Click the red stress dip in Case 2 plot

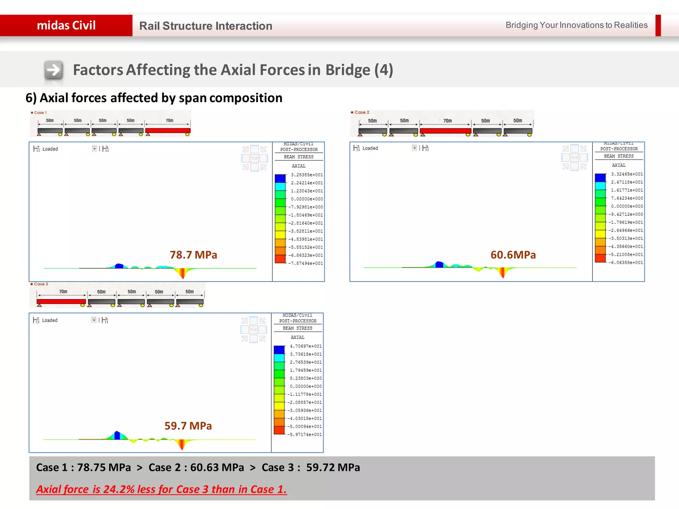(x=503, y=272)
